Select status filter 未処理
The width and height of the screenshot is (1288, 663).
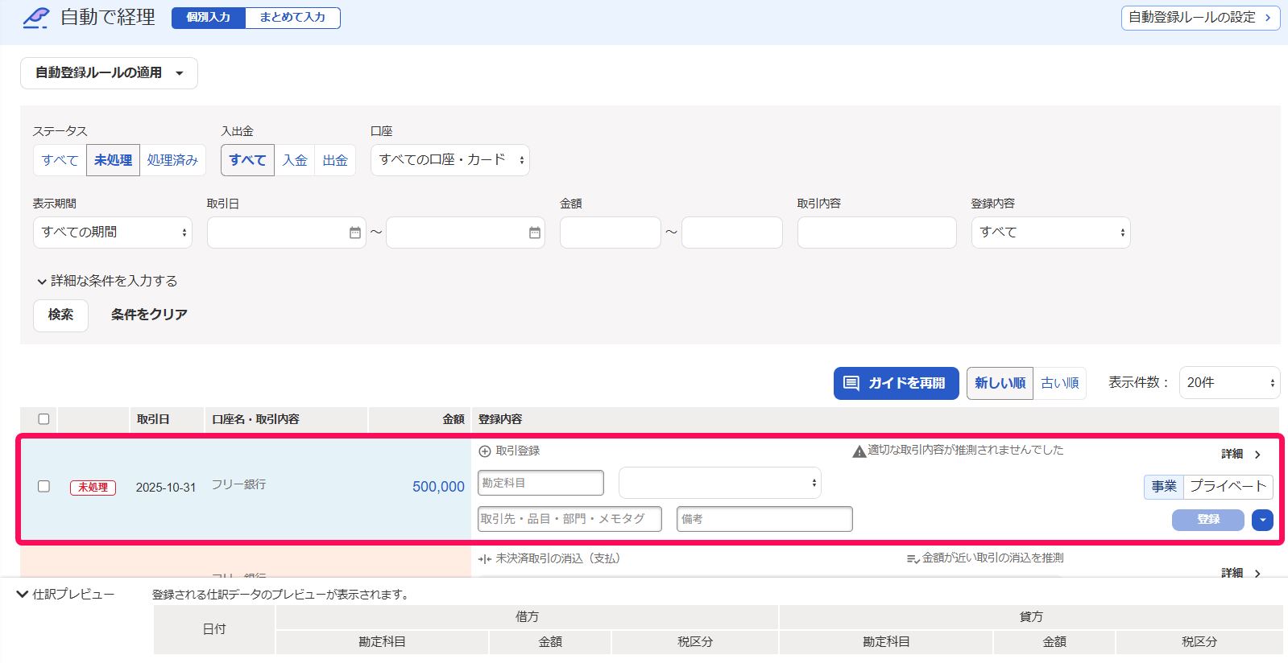113,160
